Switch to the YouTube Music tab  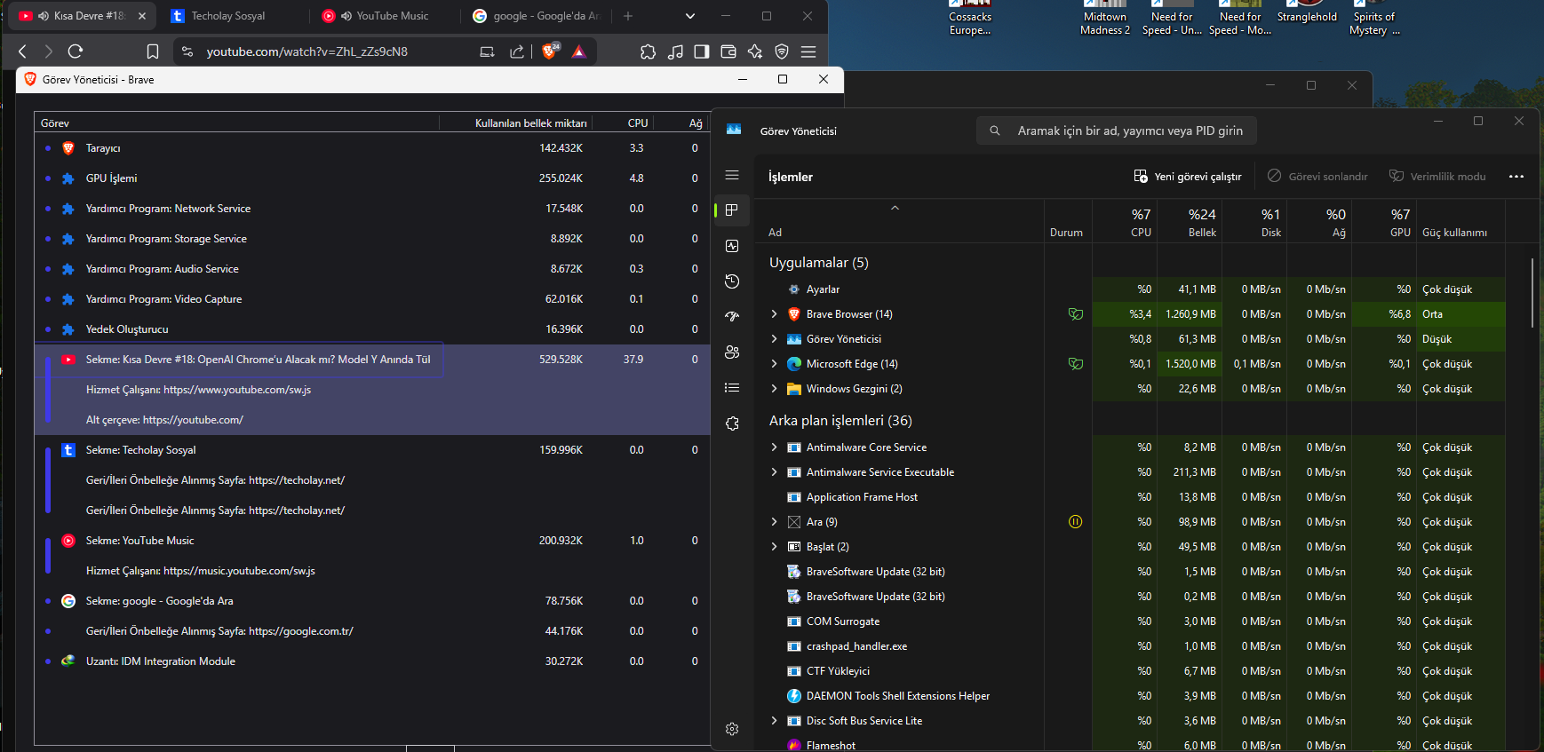[x=386, y=16]
